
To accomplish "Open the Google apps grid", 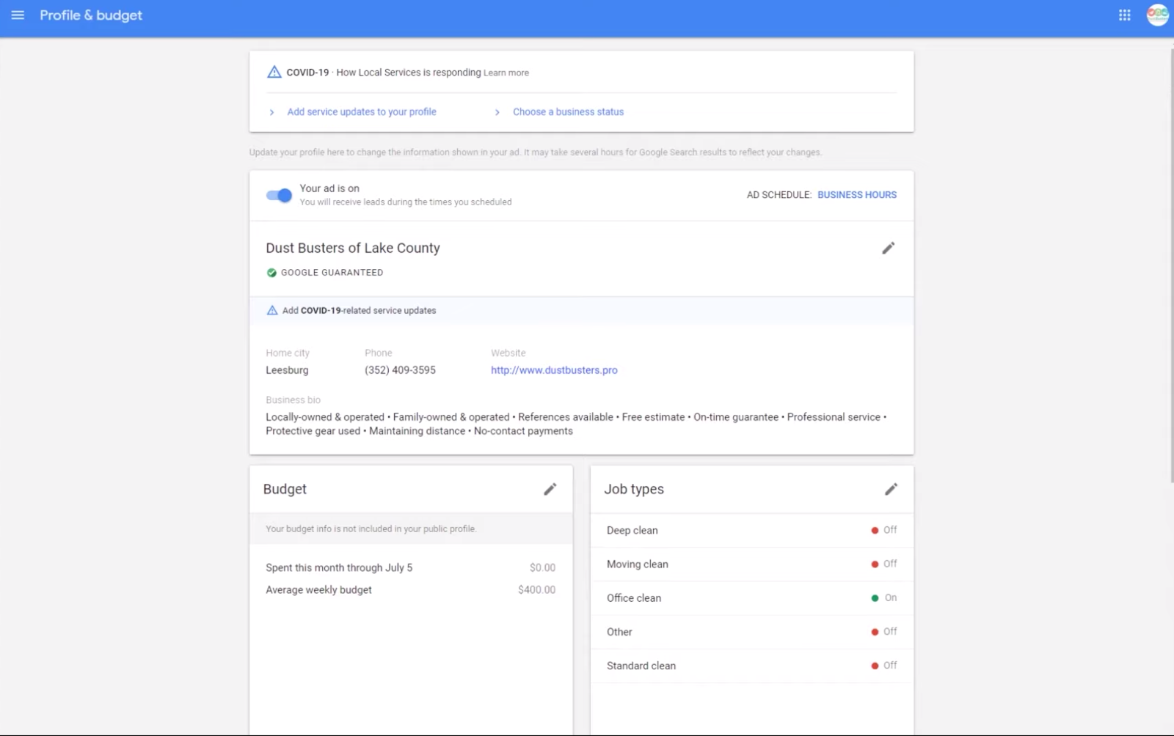I will pos(1124,15).
